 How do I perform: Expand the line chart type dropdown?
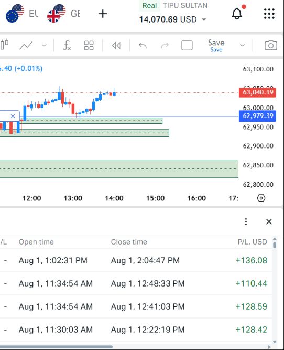(x=44, y=45)
